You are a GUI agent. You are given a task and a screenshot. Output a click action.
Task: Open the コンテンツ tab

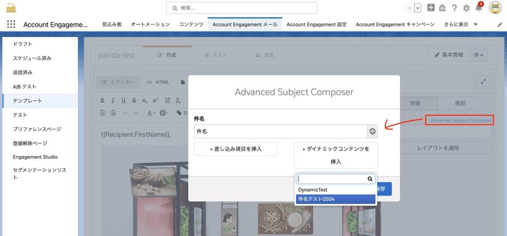pos(191,24)
